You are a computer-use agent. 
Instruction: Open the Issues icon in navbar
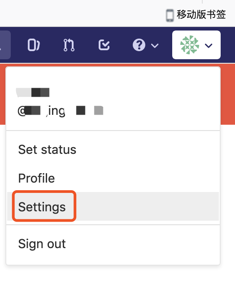click(34, 45)
